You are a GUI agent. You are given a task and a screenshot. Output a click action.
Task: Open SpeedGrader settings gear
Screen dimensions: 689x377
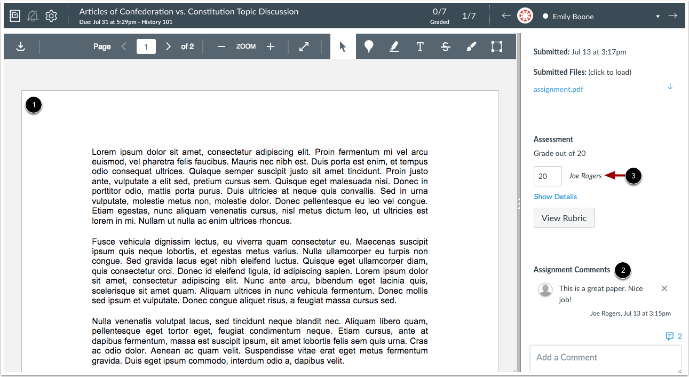[x=51, y=16]
